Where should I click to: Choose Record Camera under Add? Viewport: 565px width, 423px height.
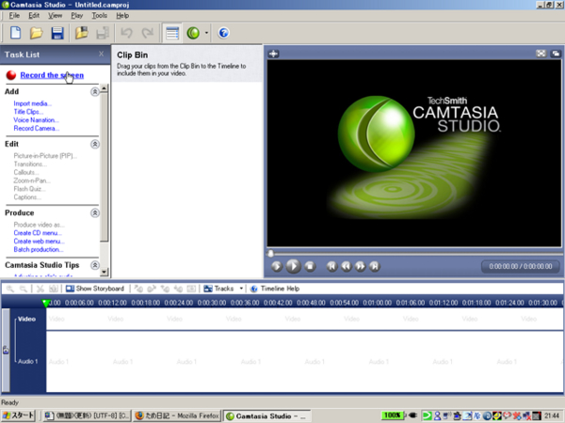click(x=37, y=129)
